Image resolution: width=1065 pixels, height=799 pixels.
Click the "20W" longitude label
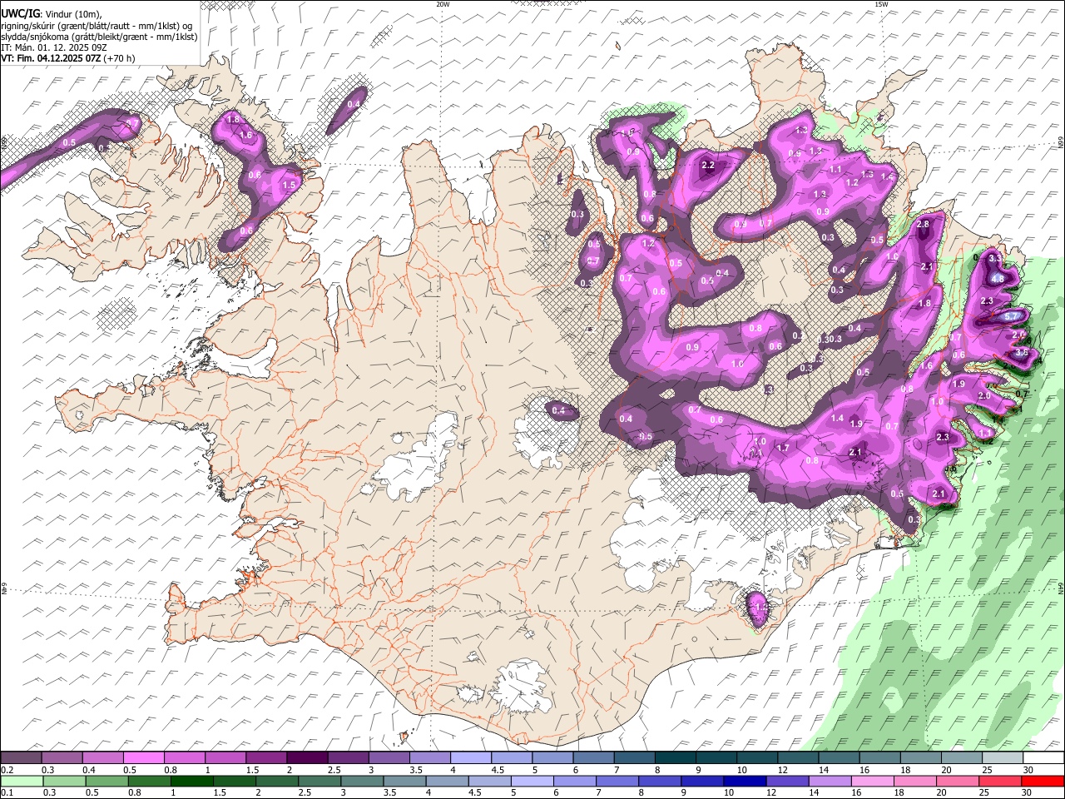point(443,4)
